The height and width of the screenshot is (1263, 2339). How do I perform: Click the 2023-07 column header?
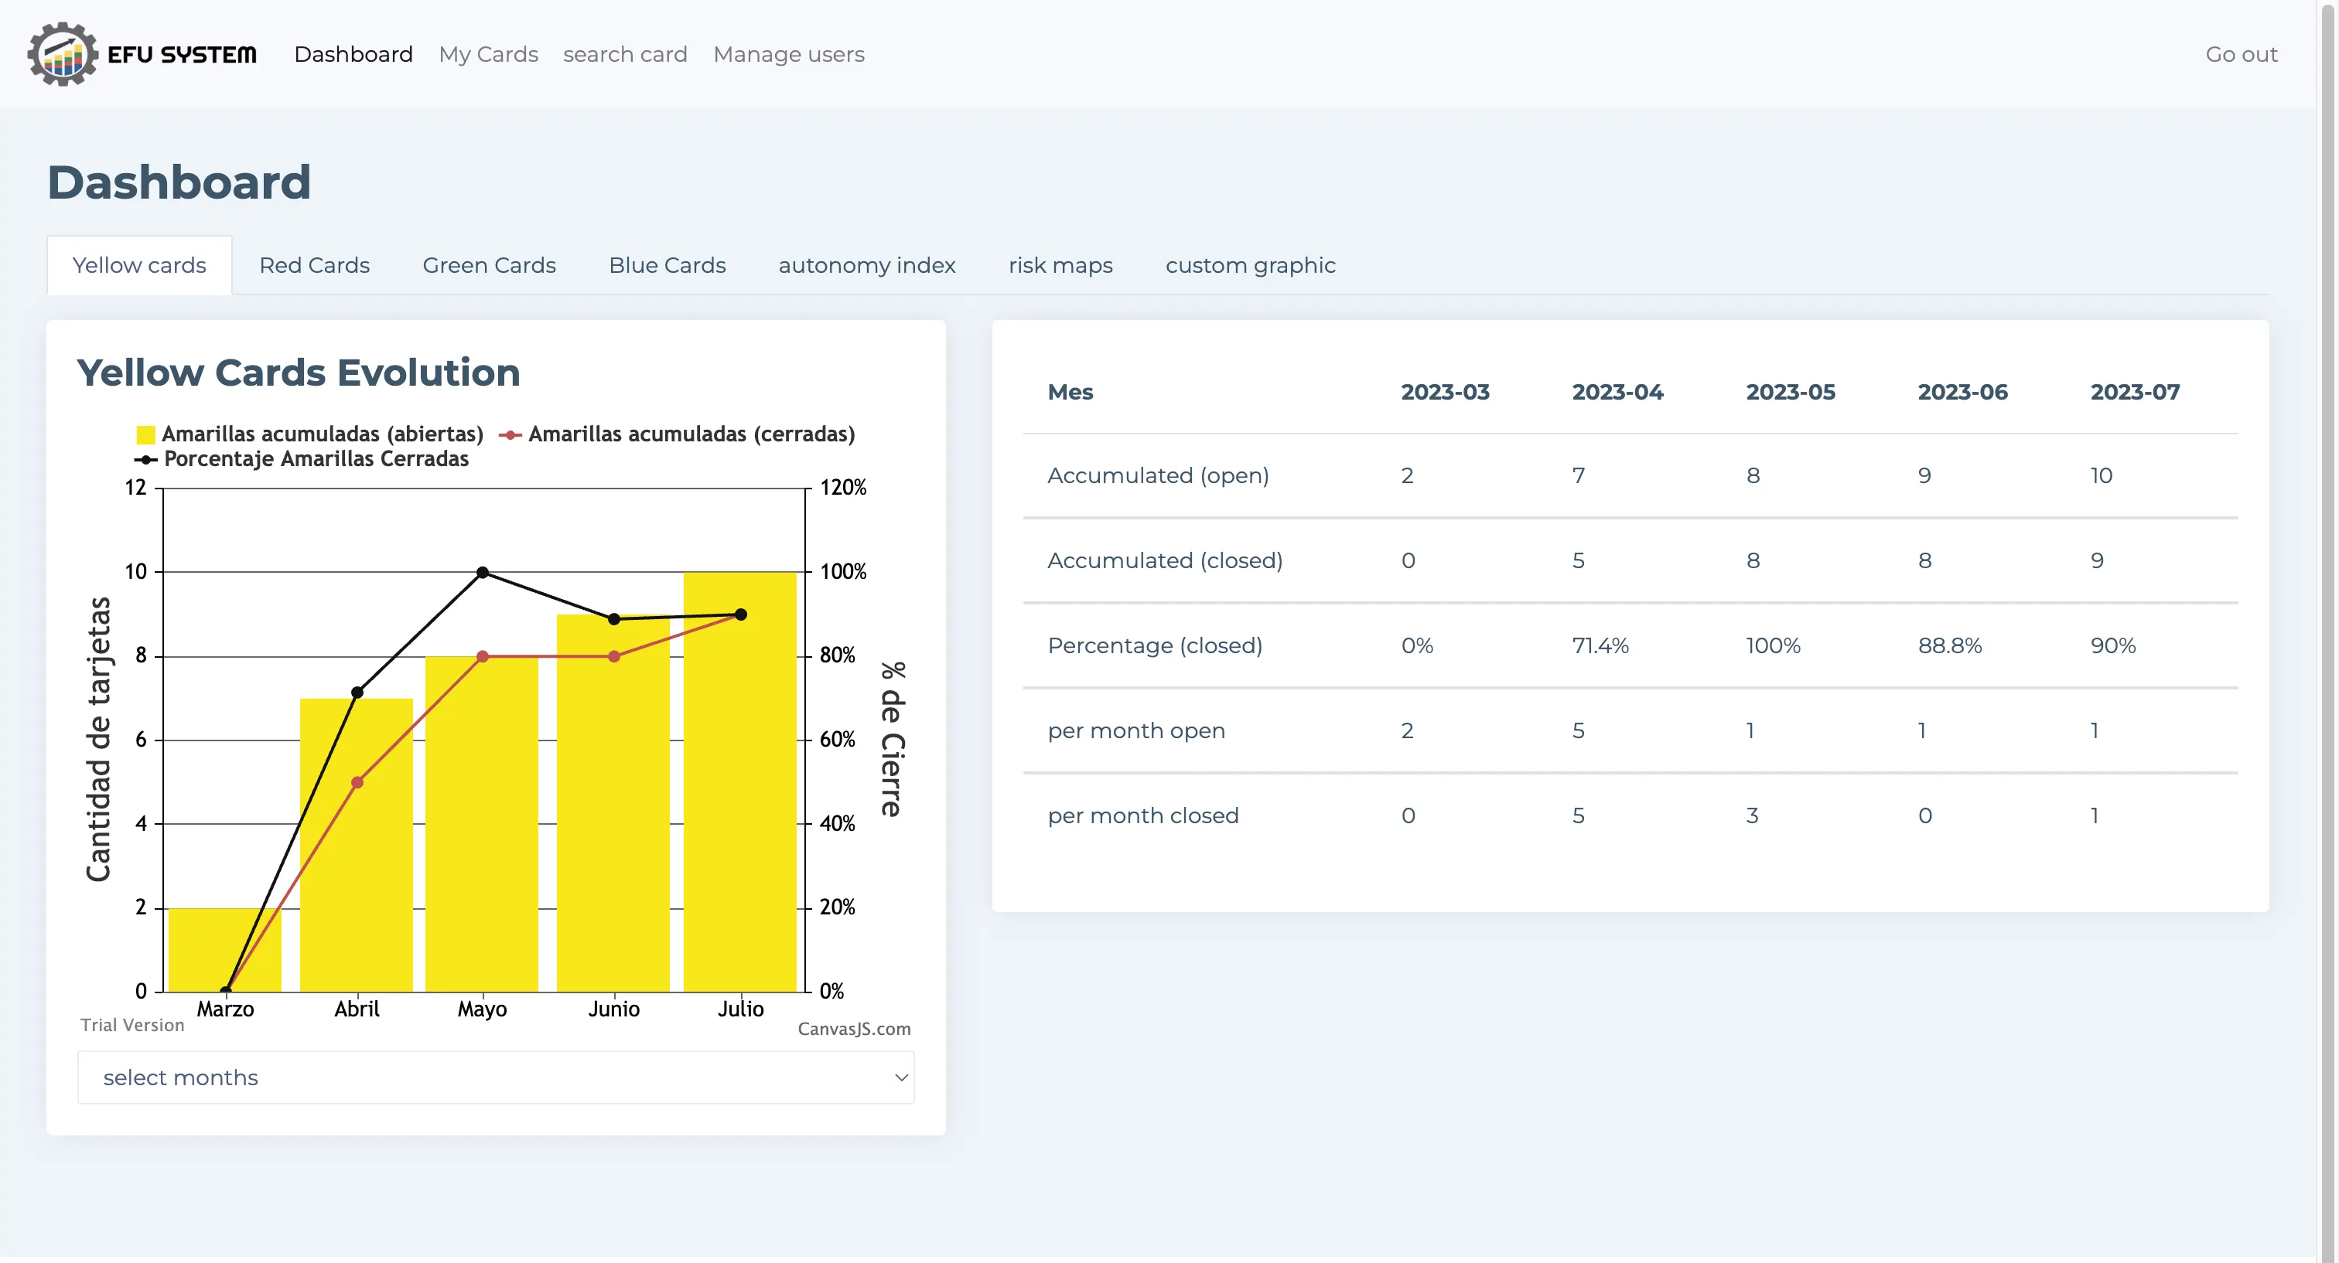click(2135, 392)
